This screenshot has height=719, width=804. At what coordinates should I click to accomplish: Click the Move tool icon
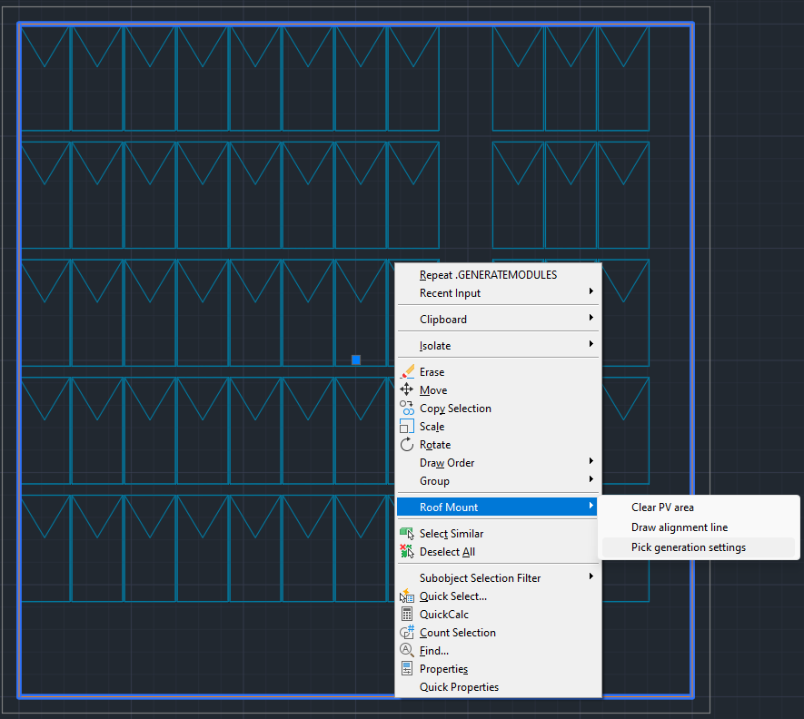pos(408,389)
